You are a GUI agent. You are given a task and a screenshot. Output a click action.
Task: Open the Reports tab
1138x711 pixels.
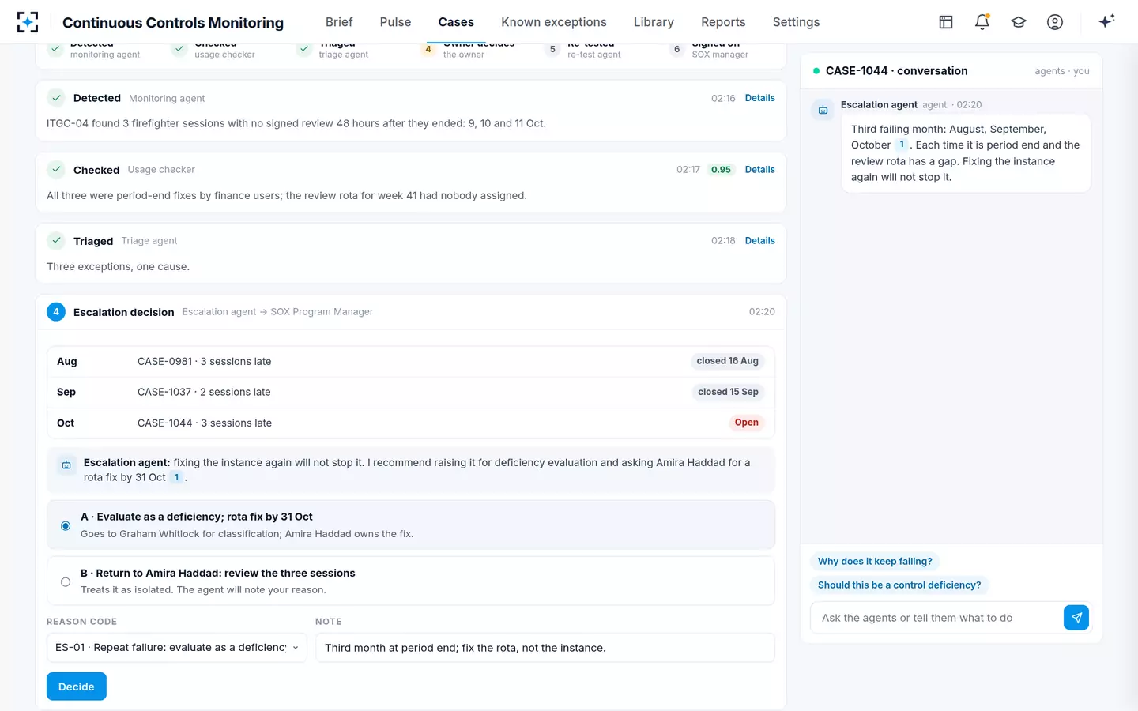(x=723, y=22)
